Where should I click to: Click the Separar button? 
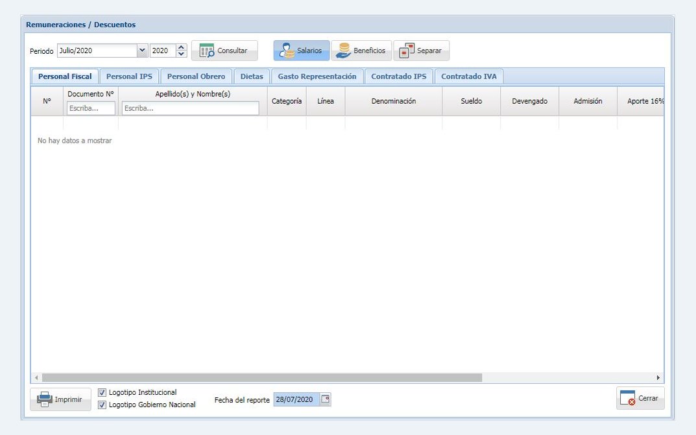pos(421,51)
